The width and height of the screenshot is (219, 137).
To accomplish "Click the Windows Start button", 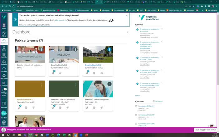I will click(3, 135).
